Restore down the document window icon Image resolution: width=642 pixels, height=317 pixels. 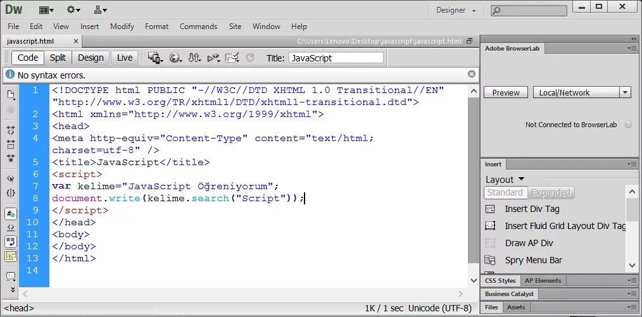[x=470, y=41]
